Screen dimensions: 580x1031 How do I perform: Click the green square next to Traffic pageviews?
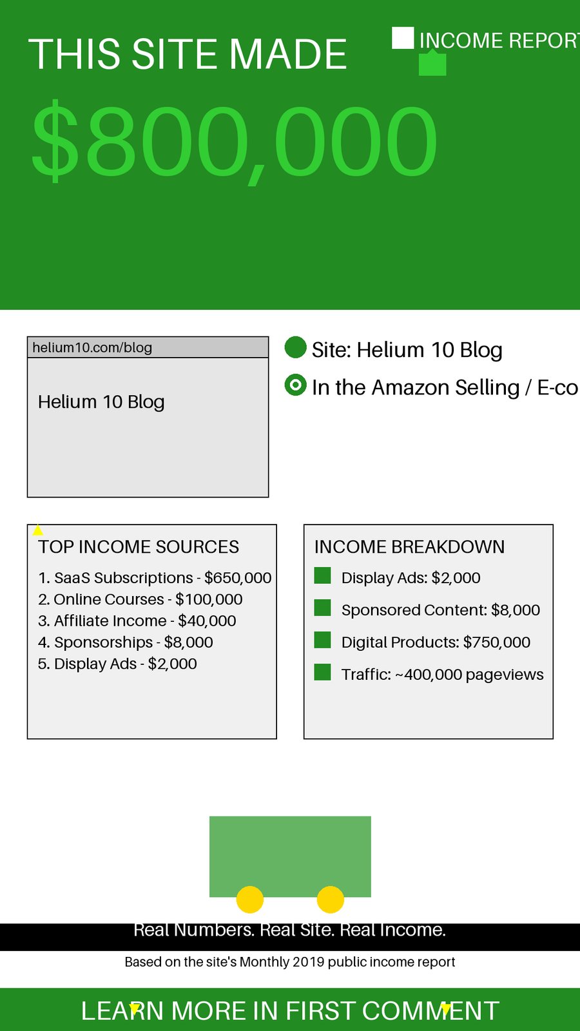pyautogui.click(x=322, y=672)
